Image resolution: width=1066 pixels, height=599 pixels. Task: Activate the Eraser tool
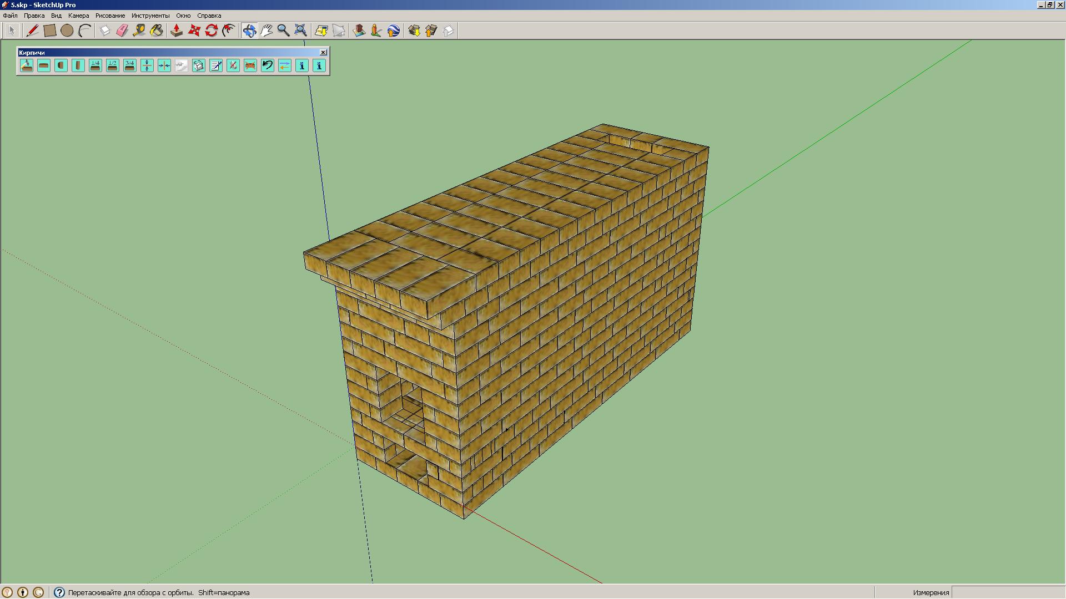122,31
